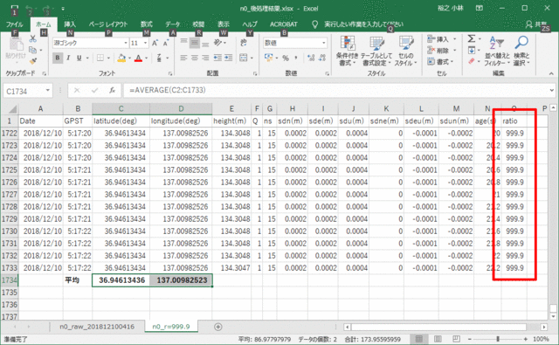
Task: Insert function via fx icon
Action: click(x=112, y=91)
